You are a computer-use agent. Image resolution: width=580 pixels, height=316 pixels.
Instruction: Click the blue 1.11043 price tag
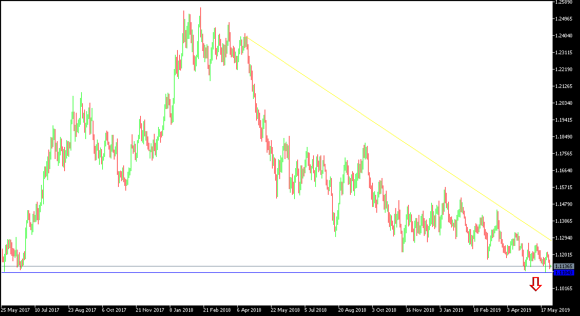564,273
